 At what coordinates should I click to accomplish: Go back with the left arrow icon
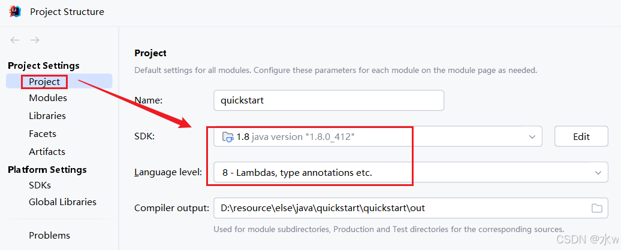(15, 40)
